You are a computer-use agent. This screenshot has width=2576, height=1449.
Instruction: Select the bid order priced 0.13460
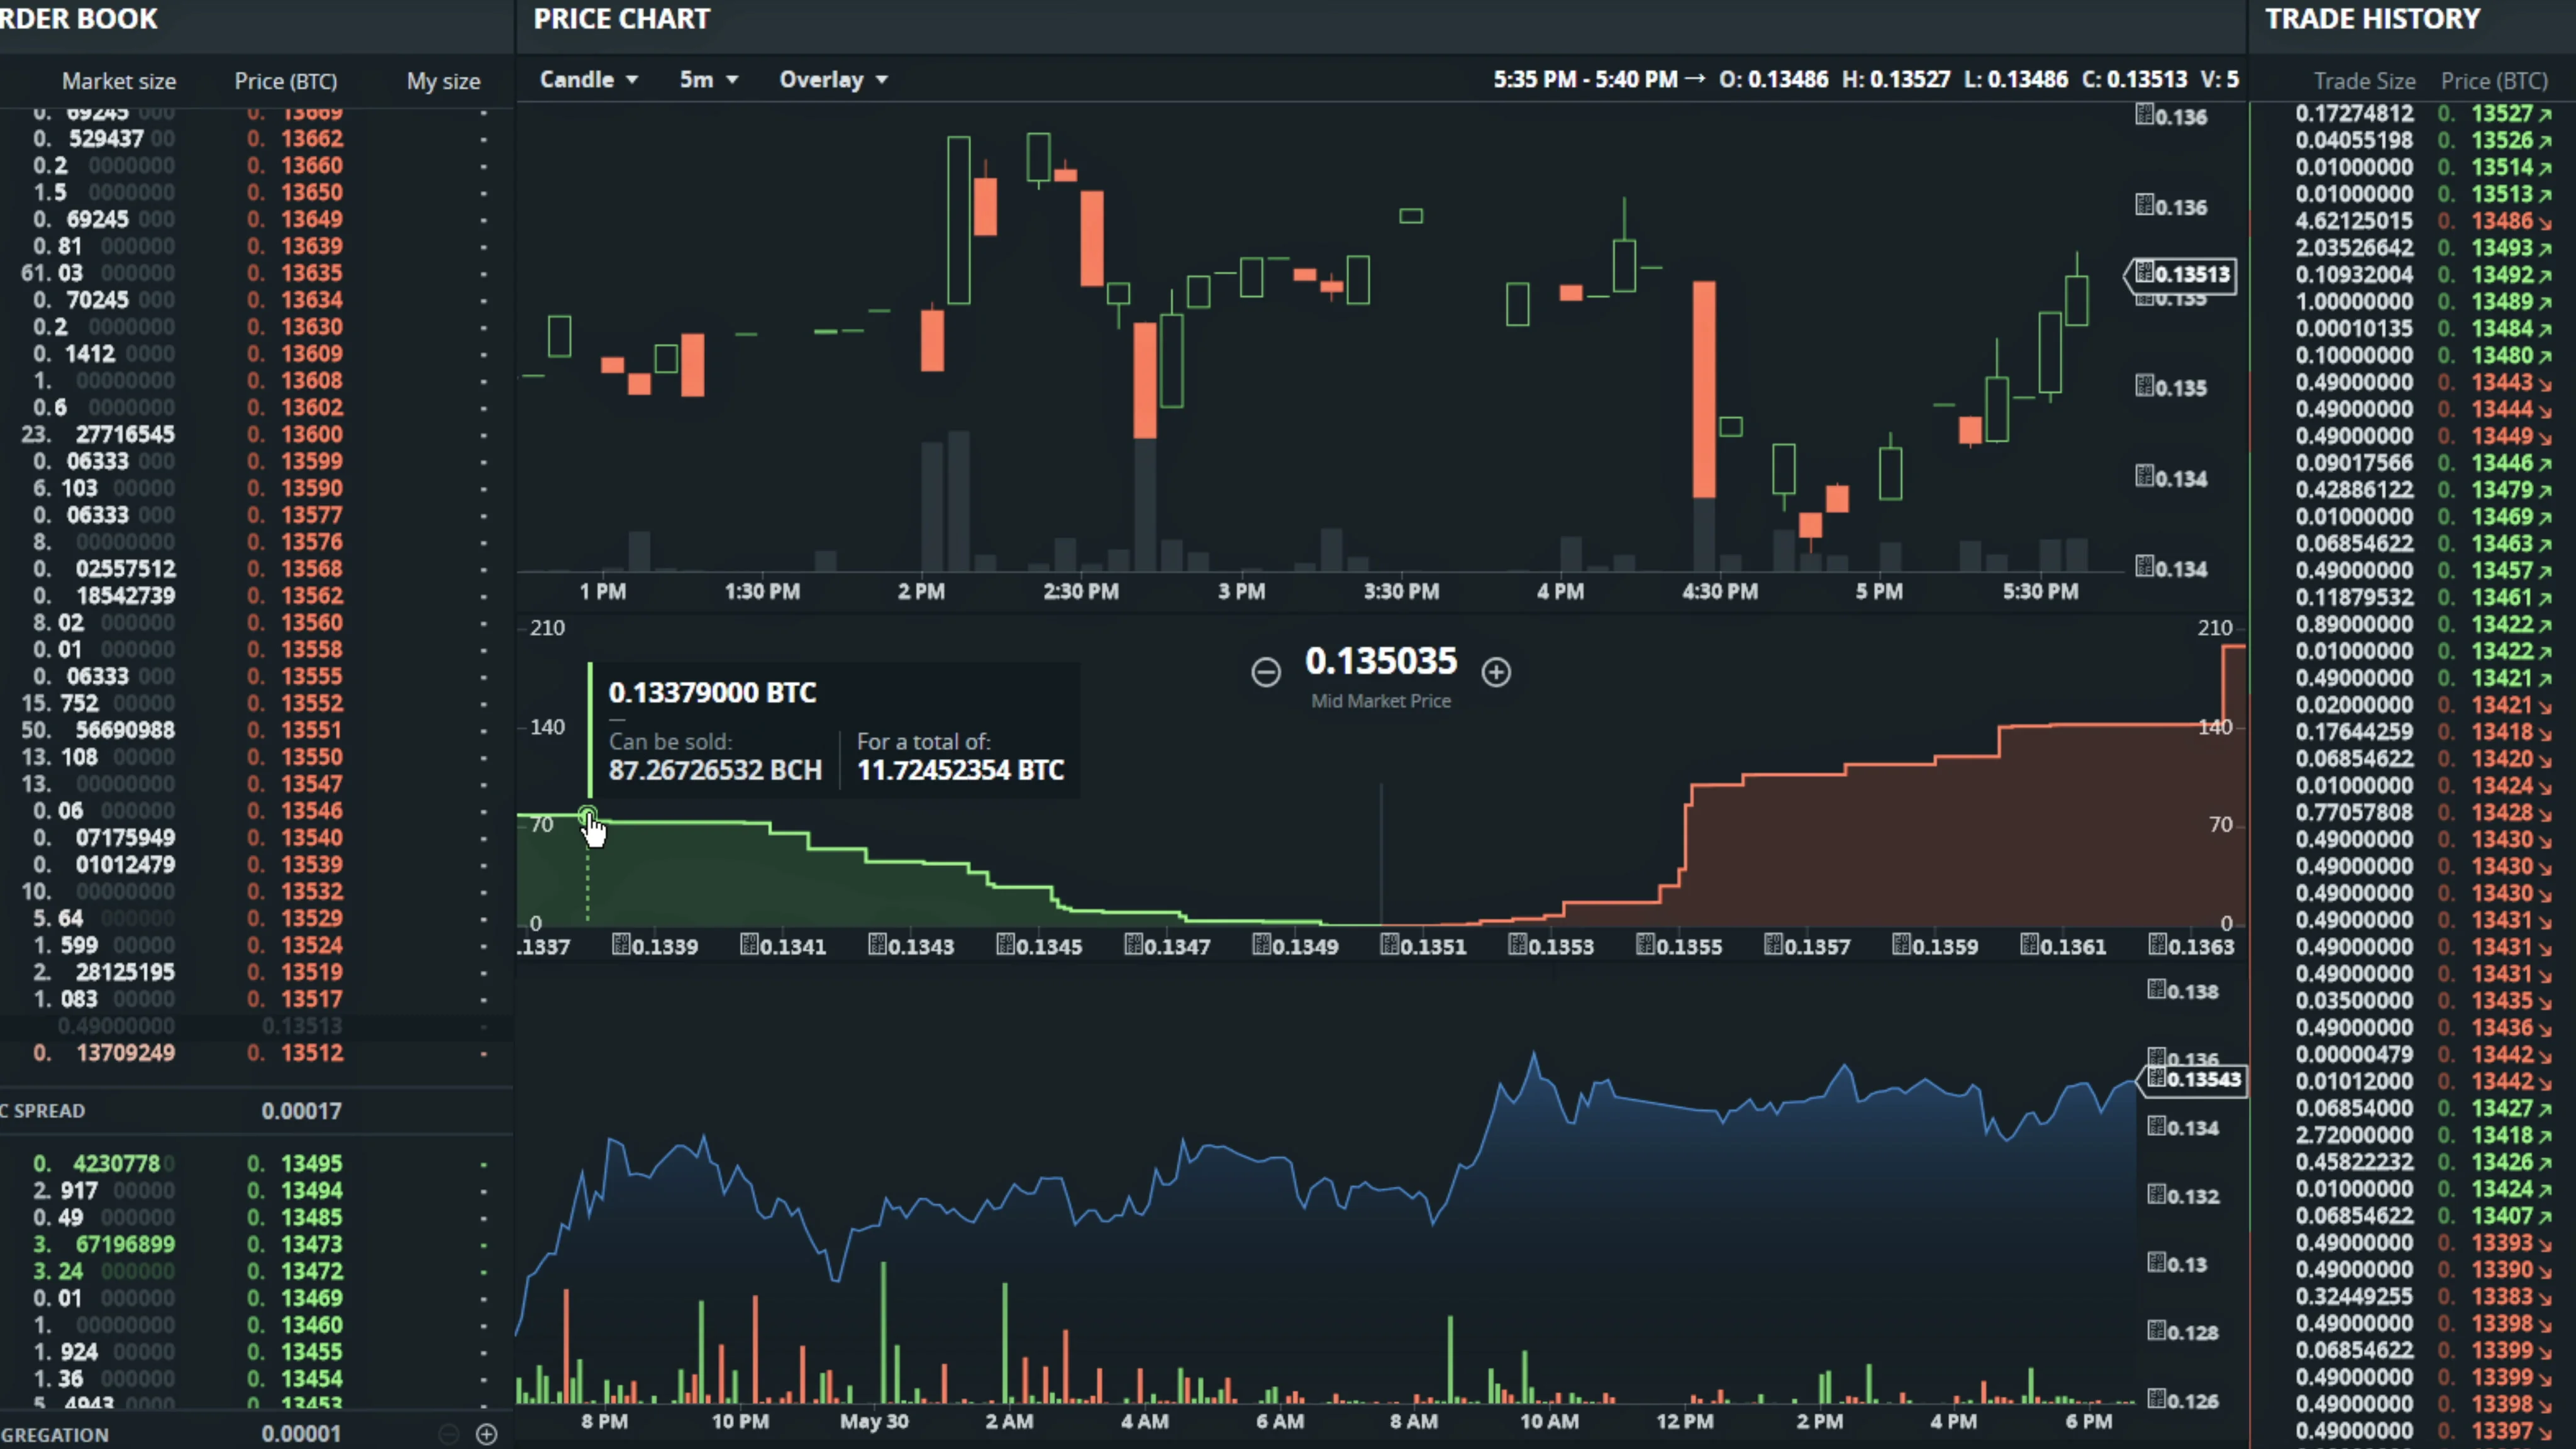click(257, 1325)
